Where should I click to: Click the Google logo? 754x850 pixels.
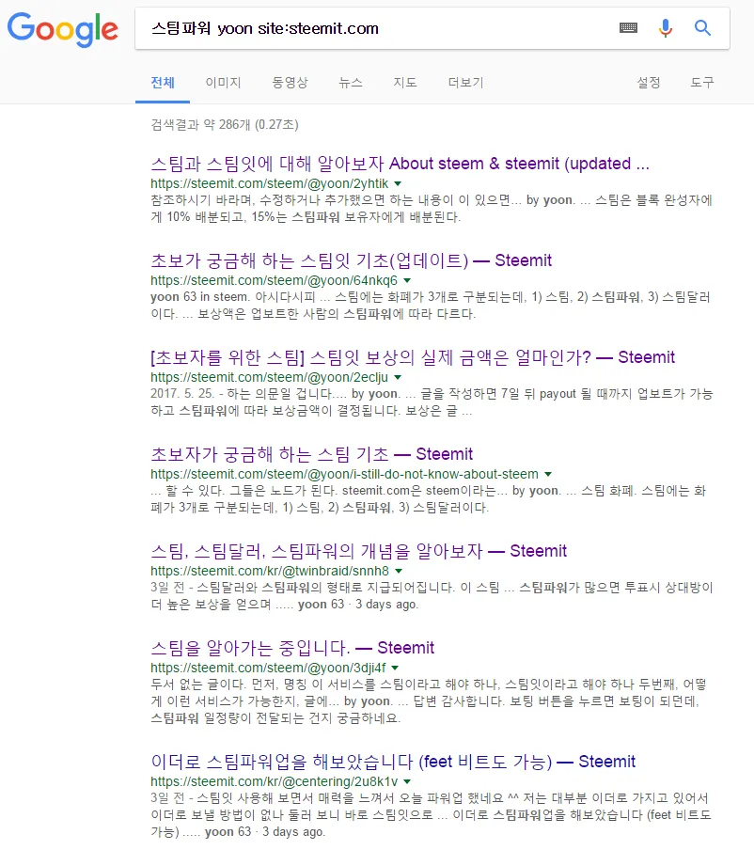point(62,29)
